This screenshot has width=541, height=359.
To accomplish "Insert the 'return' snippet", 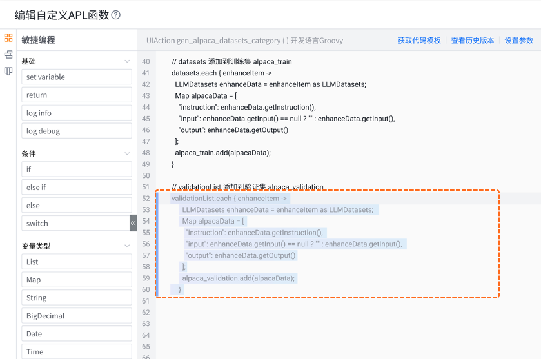I will click(76, 95).
